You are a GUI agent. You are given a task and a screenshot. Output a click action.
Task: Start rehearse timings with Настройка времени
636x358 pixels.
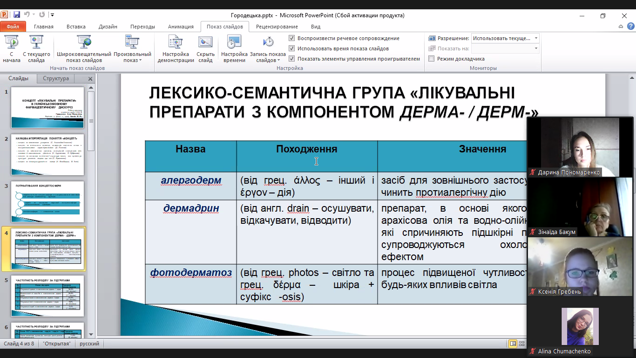pos(233,48)
